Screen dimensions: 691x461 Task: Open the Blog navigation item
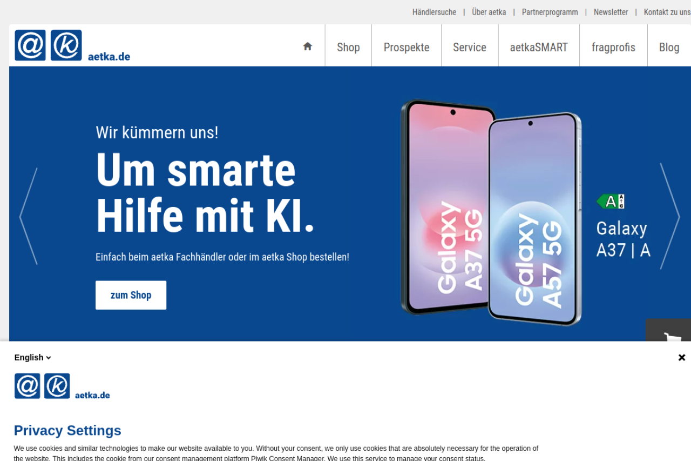(x=669, y=47)
